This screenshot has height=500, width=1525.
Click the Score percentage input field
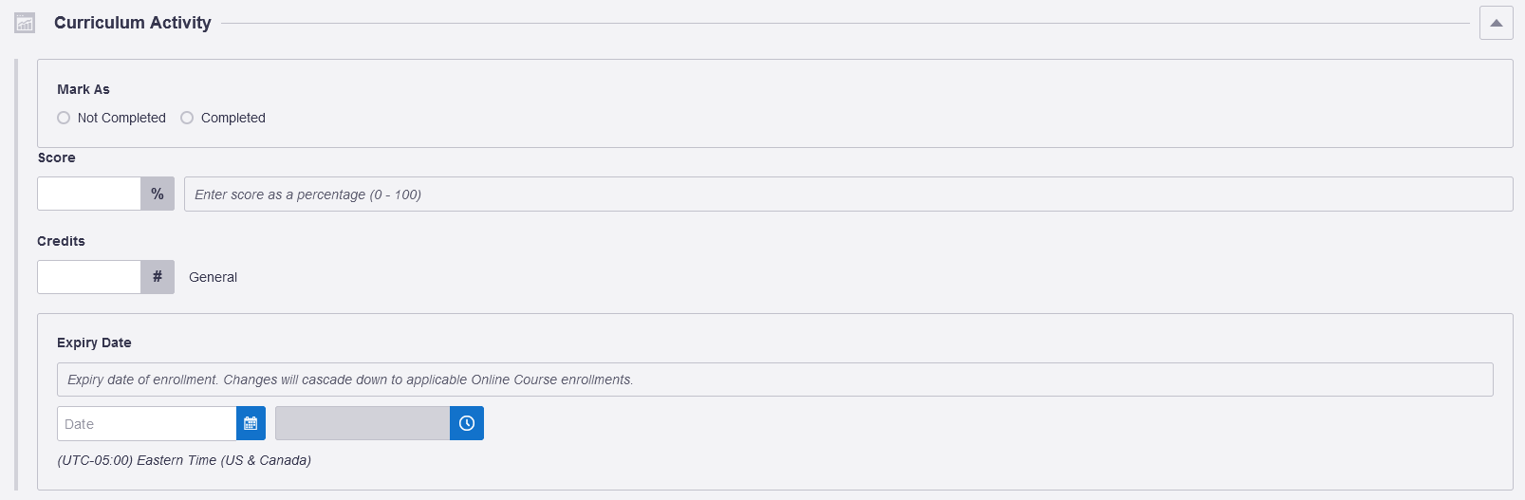coord(89,194)
